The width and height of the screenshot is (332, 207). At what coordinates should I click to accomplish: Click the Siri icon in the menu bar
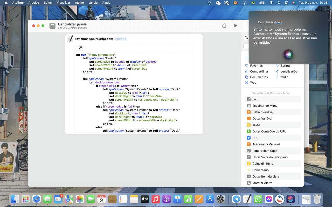tap(294, 3)
